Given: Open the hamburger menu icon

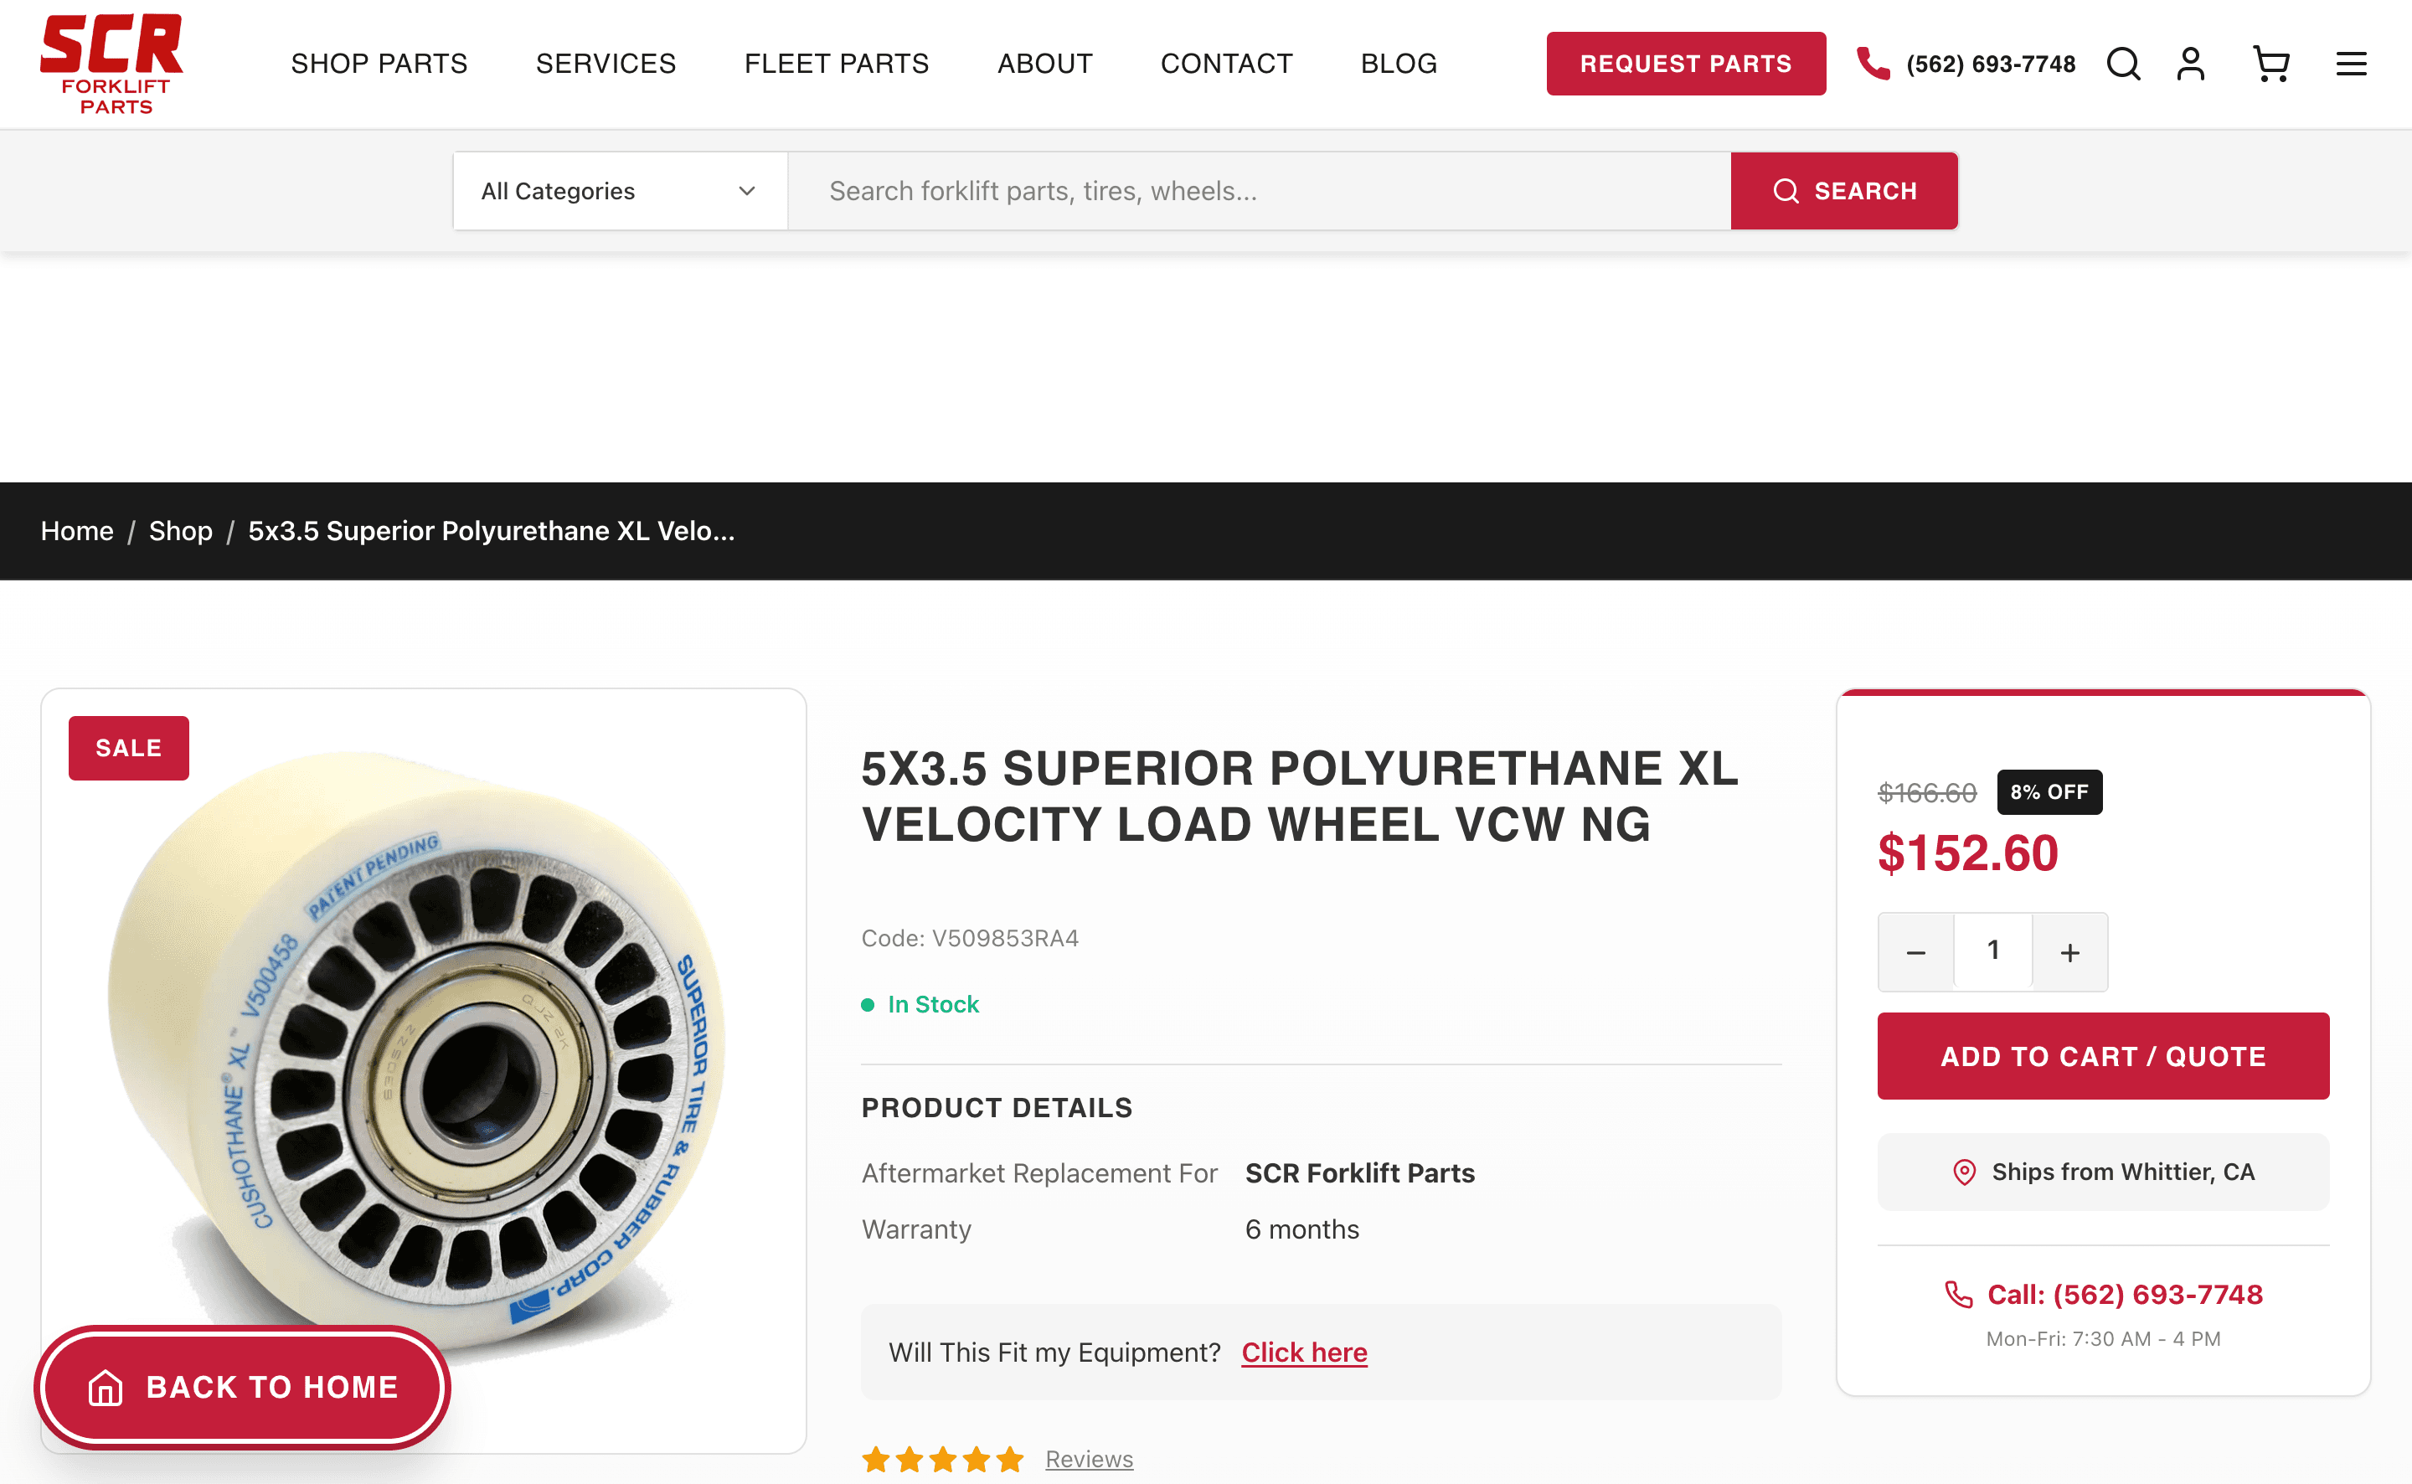Looking at the screenshot, I should click(x=2351, y=64).
